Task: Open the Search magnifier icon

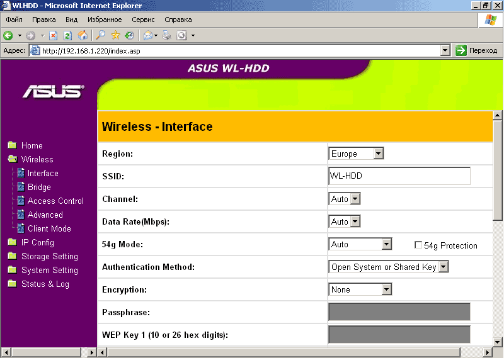Action: coord(101,35)
